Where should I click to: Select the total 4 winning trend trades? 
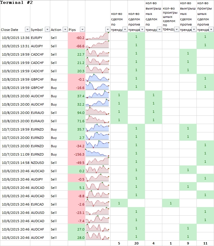point(153,243)
